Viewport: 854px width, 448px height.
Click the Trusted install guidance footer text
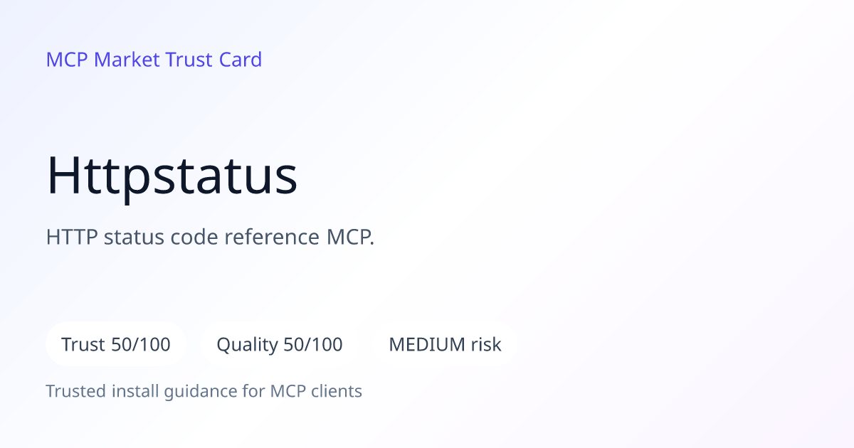(x=204, y=391)
